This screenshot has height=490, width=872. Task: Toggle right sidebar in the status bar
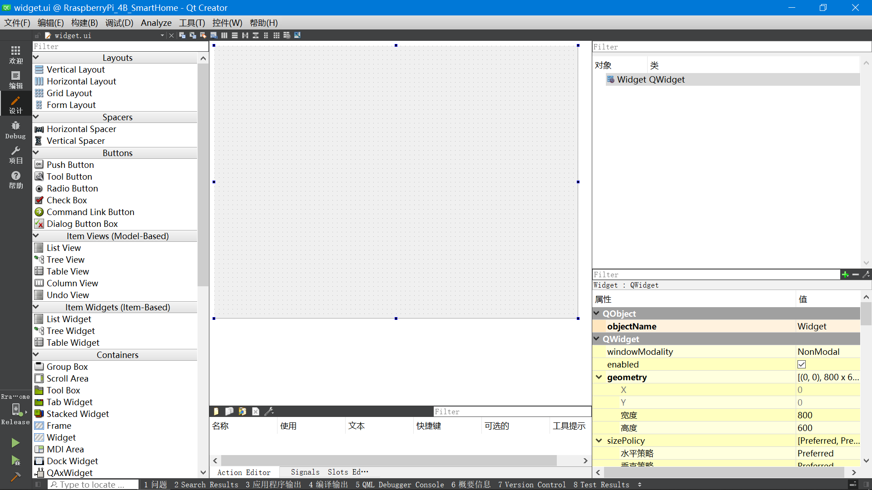click(x=866, y=485)
